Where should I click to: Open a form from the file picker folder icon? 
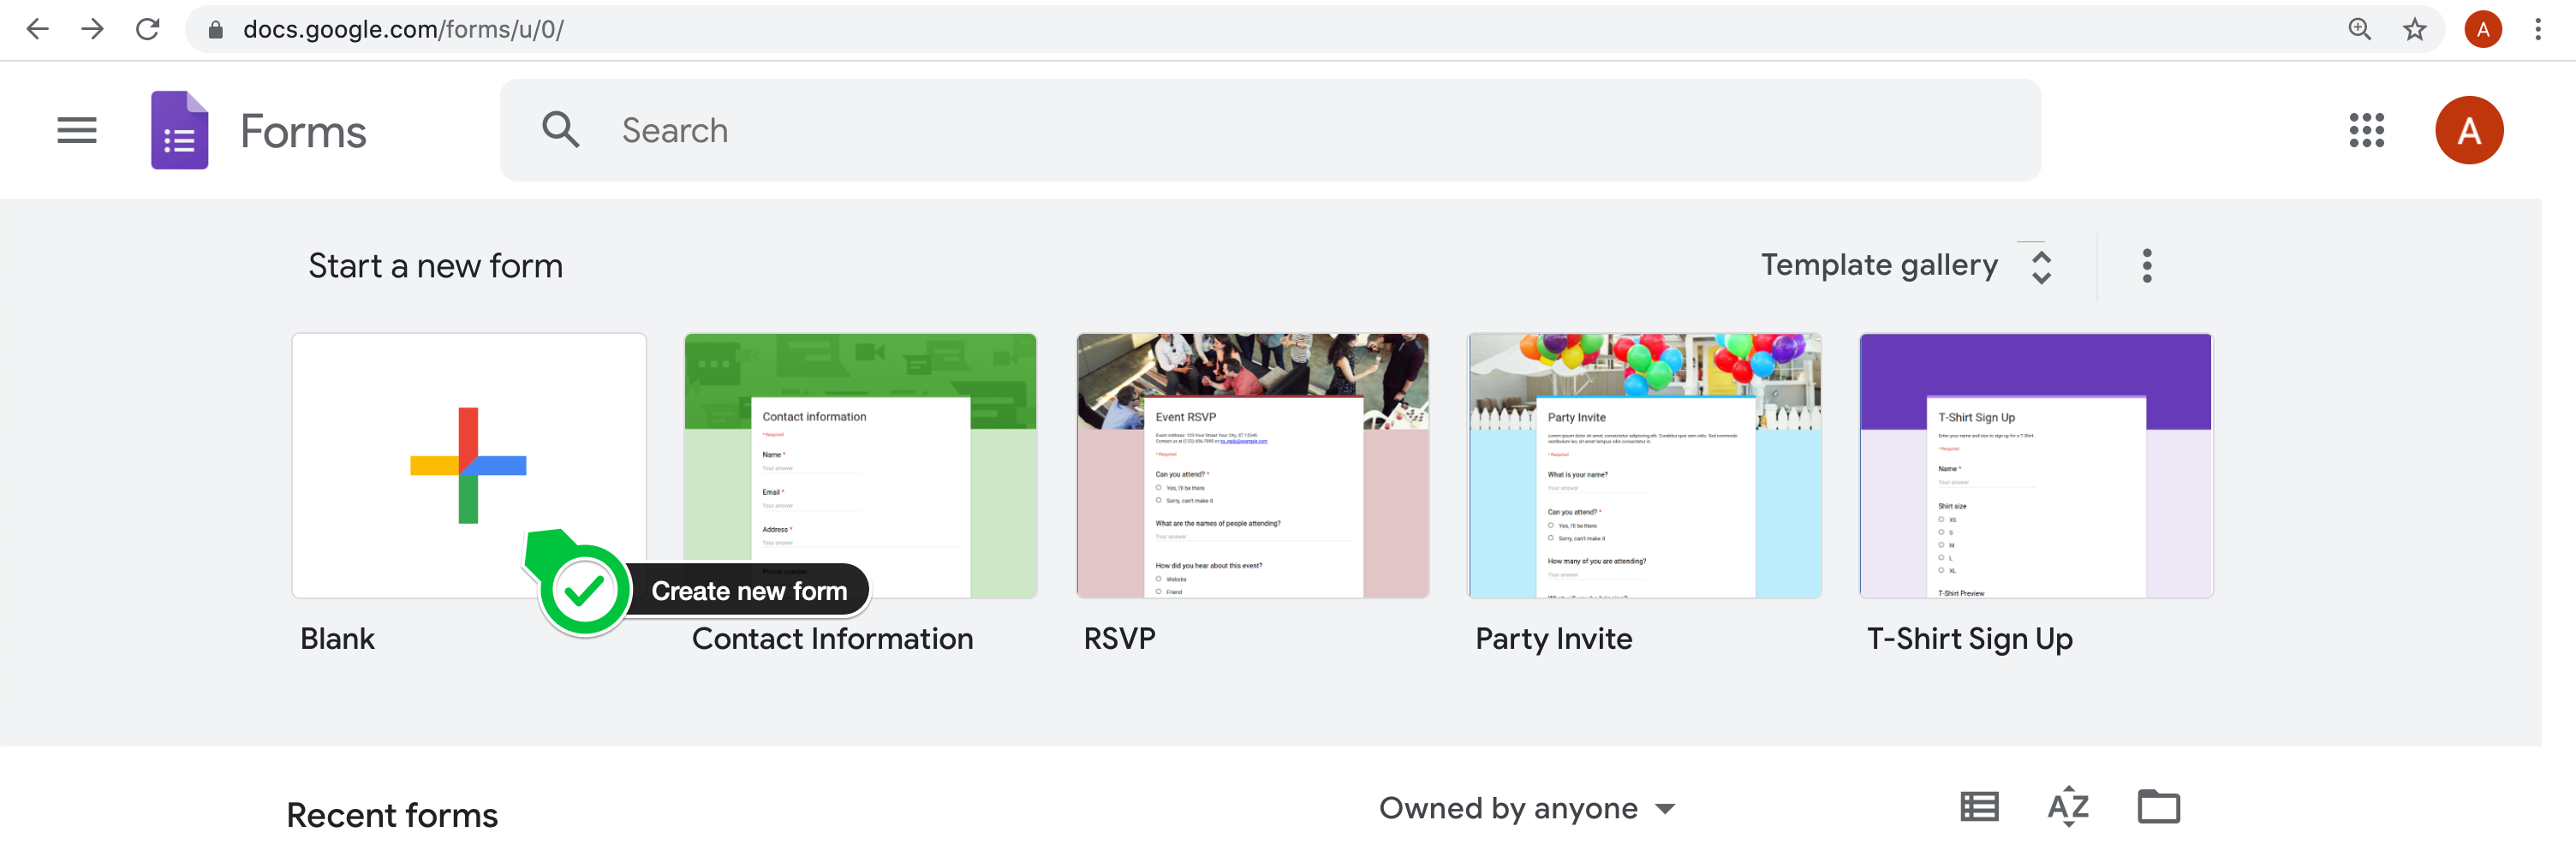pos(2158,807)
